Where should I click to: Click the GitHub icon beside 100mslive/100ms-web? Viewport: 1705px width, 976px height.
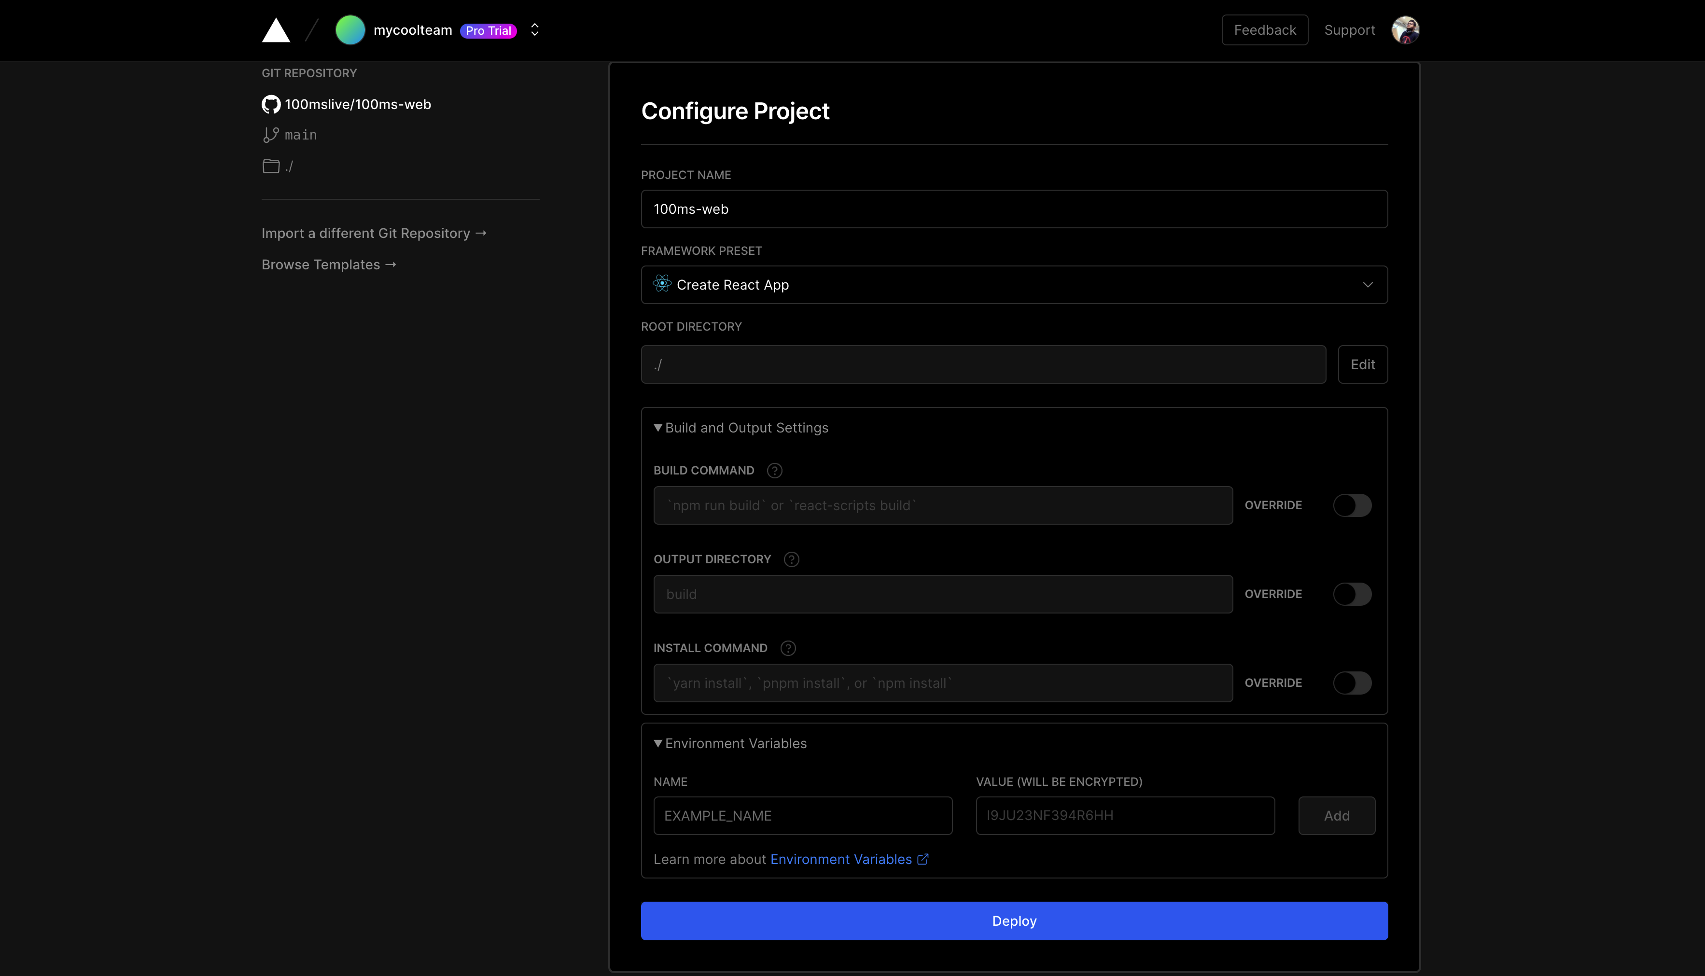tap(271, 105)
